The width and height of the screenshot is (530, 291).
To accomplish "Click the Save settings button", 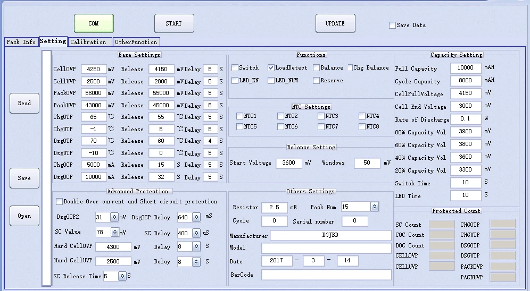I will click(x=24, y=178).
